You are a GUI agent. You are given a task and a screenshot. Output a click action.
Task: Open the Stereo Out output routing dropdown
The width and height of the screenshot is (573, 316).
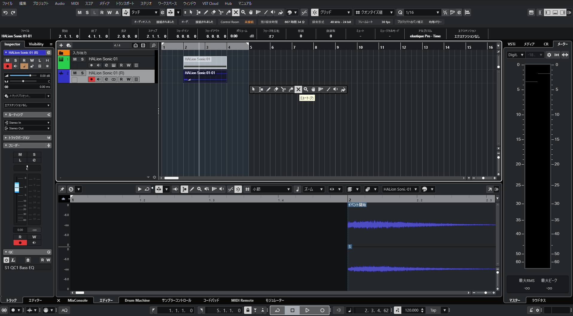click(27, 128)
